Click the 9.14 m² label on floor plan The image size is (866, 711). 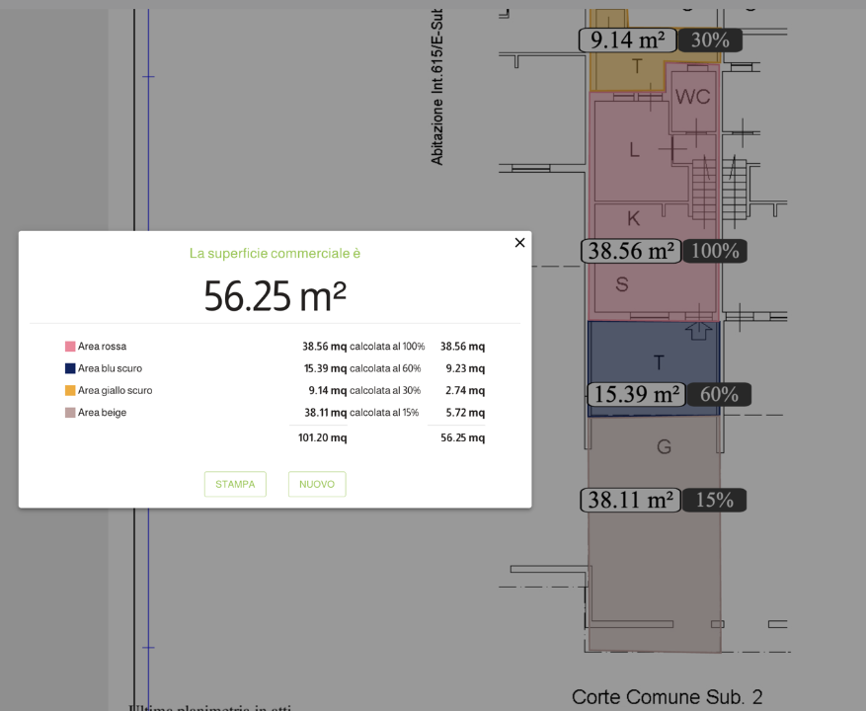[x=628, y=40]
